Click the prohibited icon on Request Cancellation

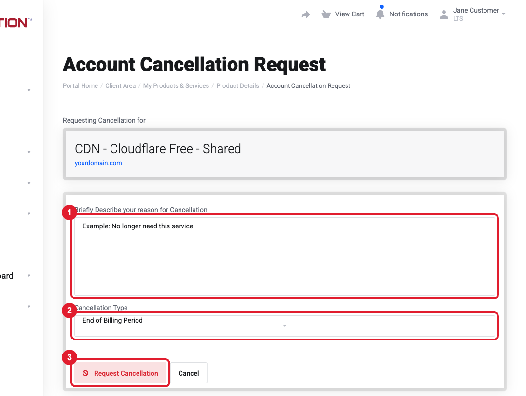85,373
